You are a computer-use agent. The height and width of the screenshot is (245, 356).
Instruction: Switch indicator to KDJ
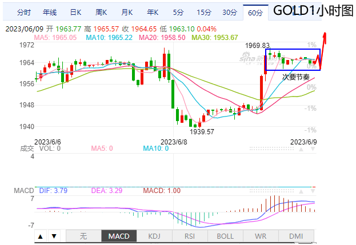[154, 236]
